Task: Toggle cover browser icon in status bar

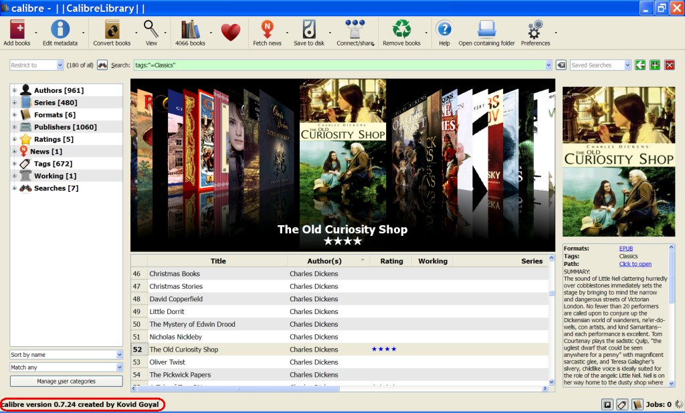Action: tap(607, 405)
